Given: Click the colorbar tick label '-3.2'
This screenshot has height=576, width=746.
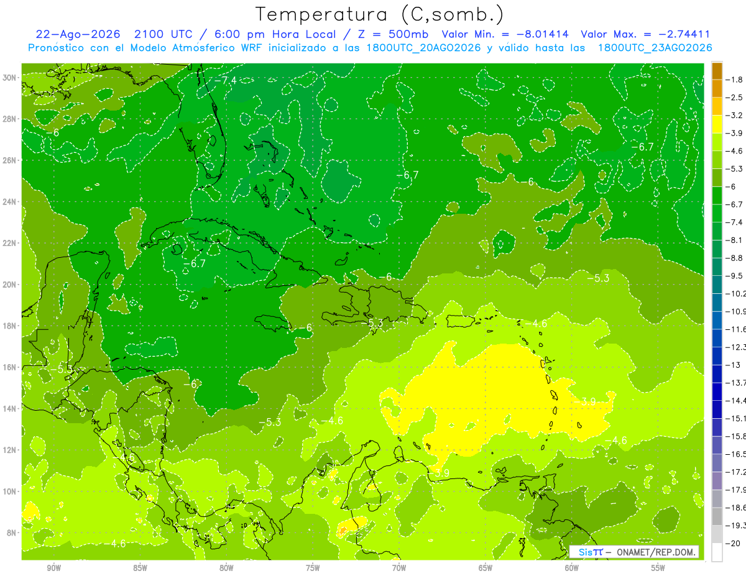Looking at the screenshot, I should (x=734, y=115).
